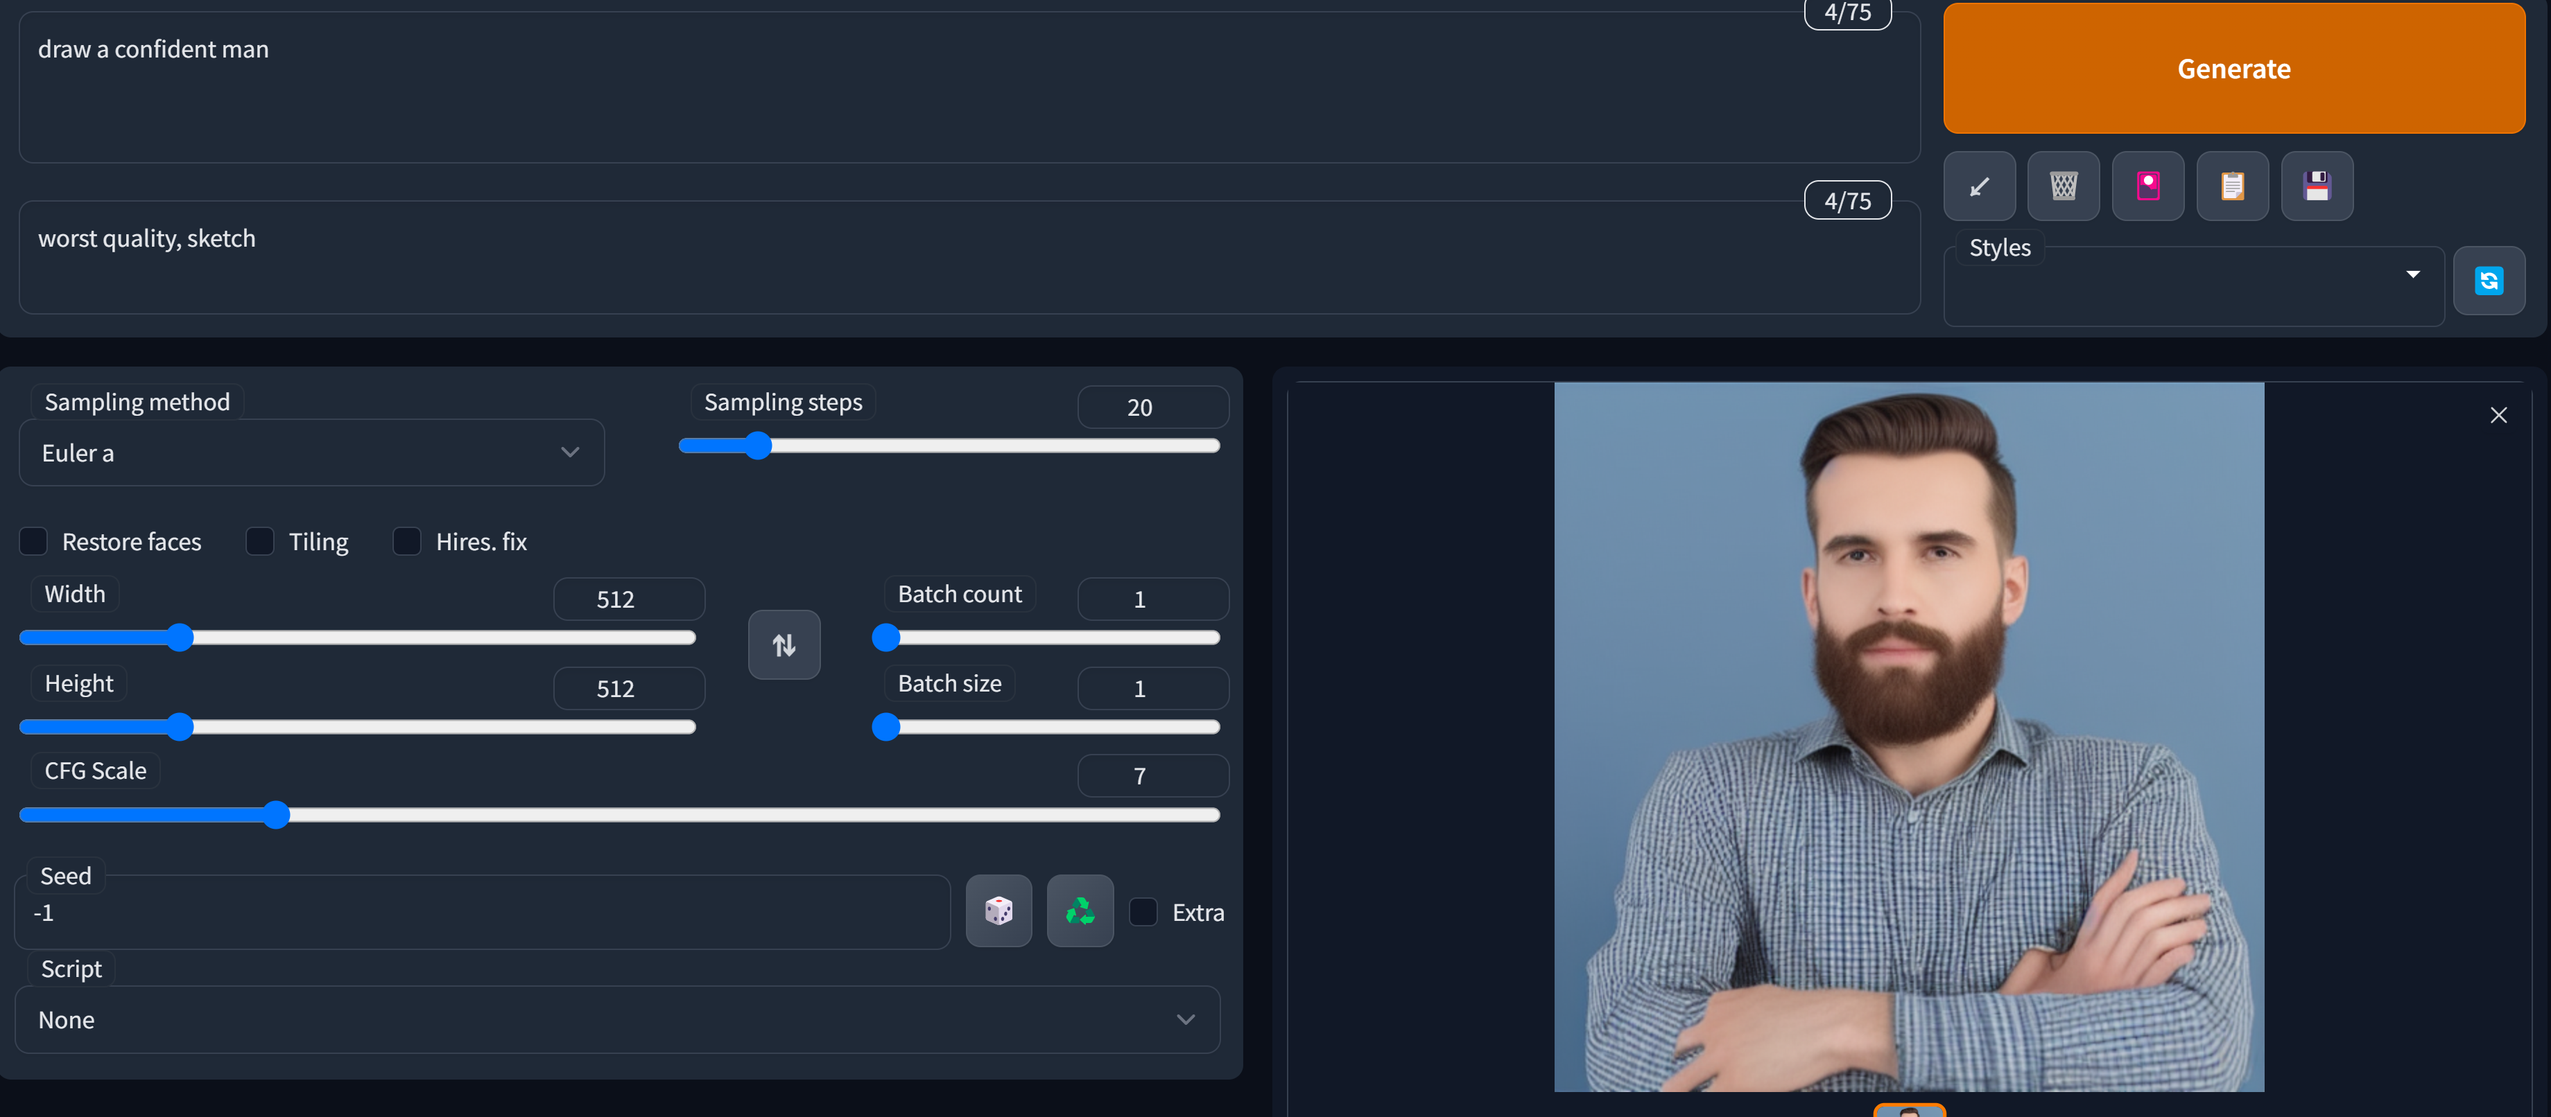
Task: Toggle the Tiling checkbox
Action: [x=259, y=541]
